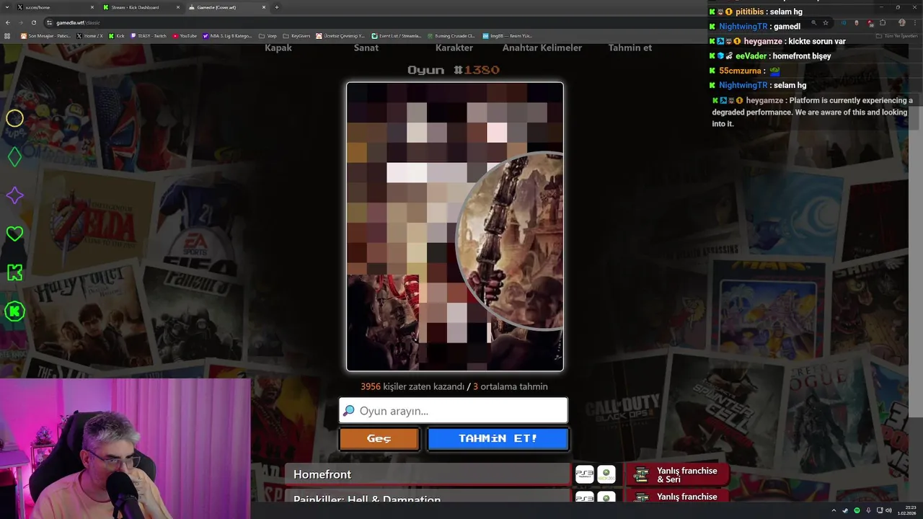The height and width of the screenshot is (519, 923).
Task: Open the Son Mesajlar bookmark
Action: (x=45, y=35)
